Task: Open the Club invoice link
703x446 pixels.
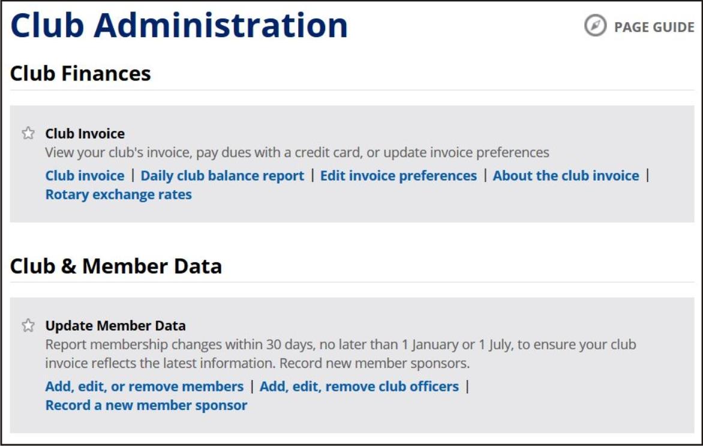Action: pos(85,175)
